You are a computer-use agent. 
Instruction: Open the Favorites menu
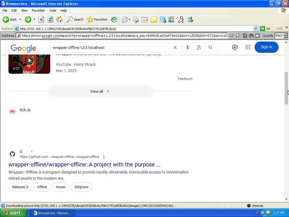pyautogui.click(x=38, y=10)
